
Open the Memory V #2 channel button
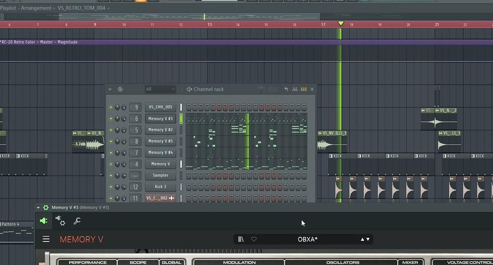[160, 130]
